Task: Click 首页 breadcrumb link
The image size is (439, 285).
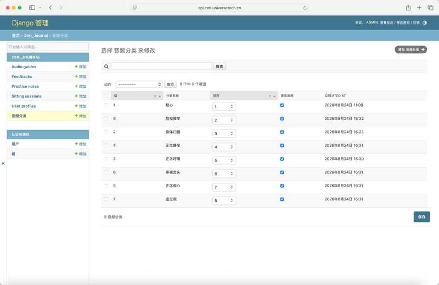Action: click(x=16, y=36)
